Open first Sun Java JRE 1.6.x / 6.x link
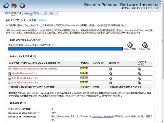 25,78
